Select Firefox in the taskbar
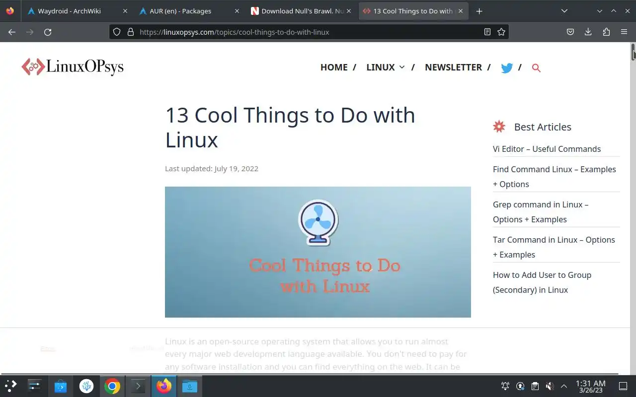Viewport: 636px width, 397px height. tap(164, 386)
